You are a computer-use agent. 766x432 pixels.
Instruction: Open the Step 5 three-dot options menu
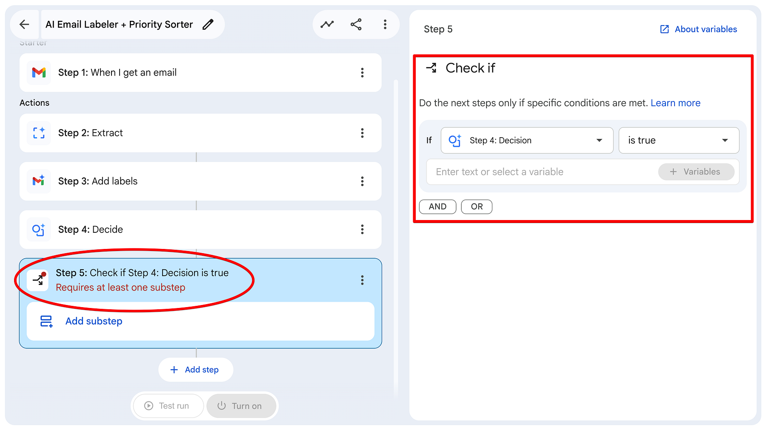click(362, 280)
